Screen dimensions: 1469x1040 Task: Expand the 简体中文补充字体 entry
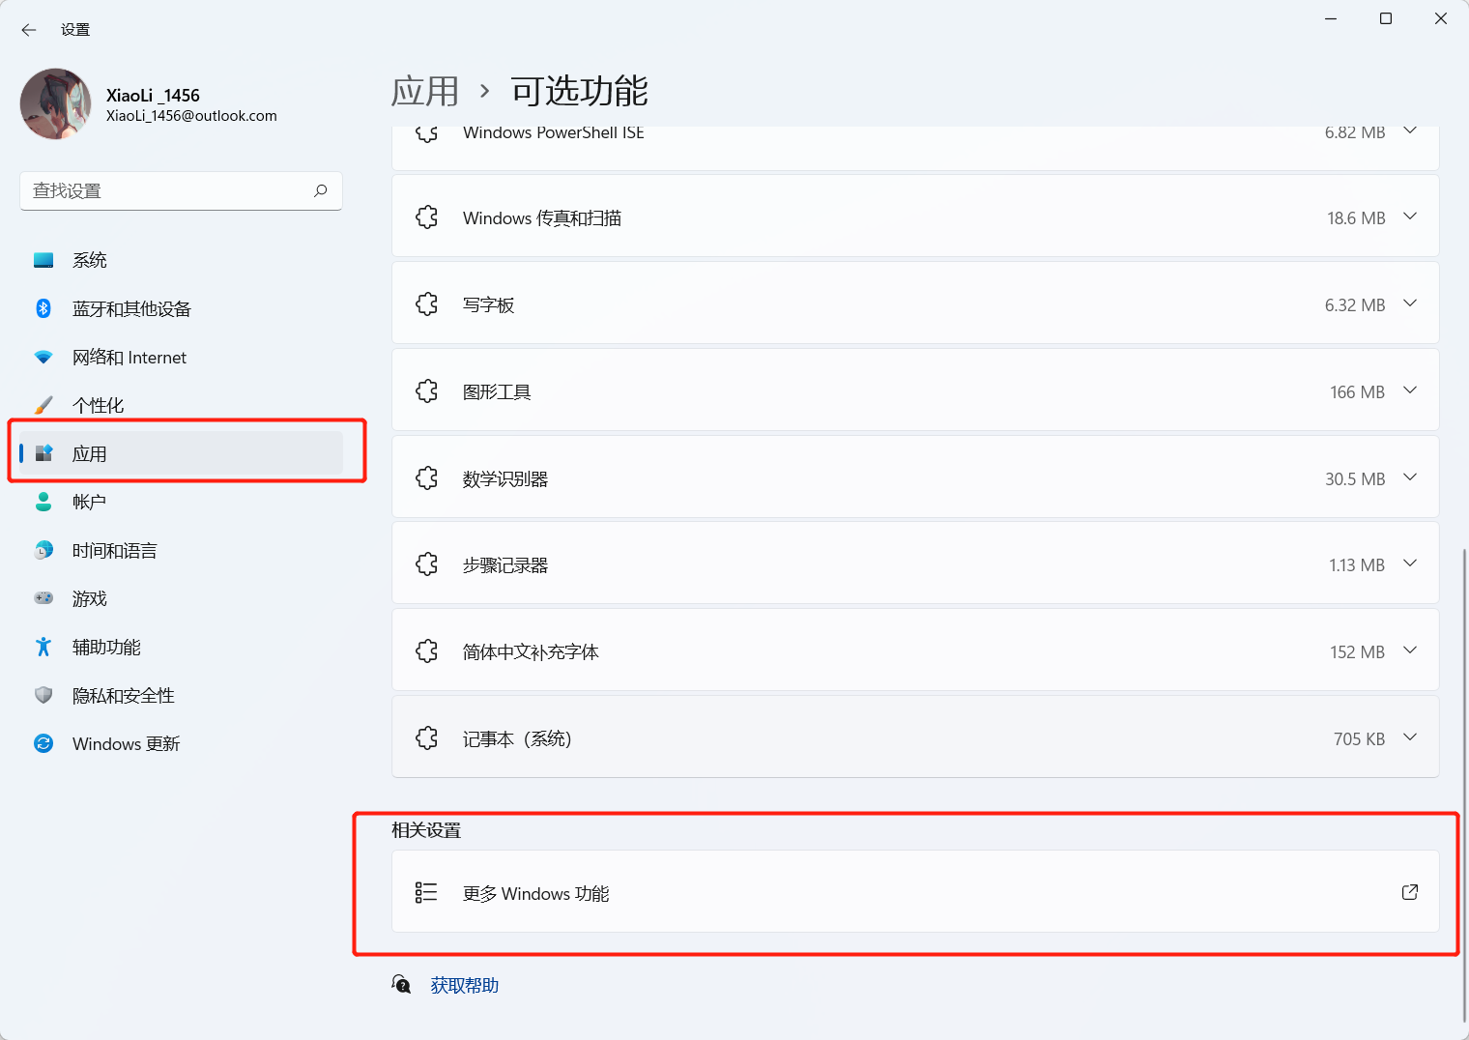tap(1409, 650)
